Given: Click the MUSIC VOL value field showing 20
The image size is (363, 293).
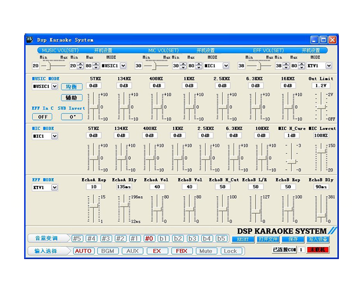Looking at the screenshot, I should pos(35,66).
